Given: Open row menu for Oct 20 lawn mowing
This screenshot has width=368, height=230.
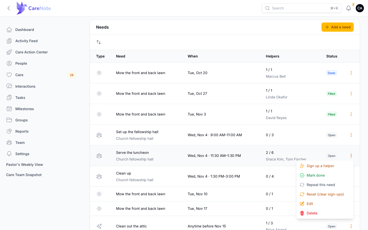Looking at the screenshot, I should [x=351, y=73].
